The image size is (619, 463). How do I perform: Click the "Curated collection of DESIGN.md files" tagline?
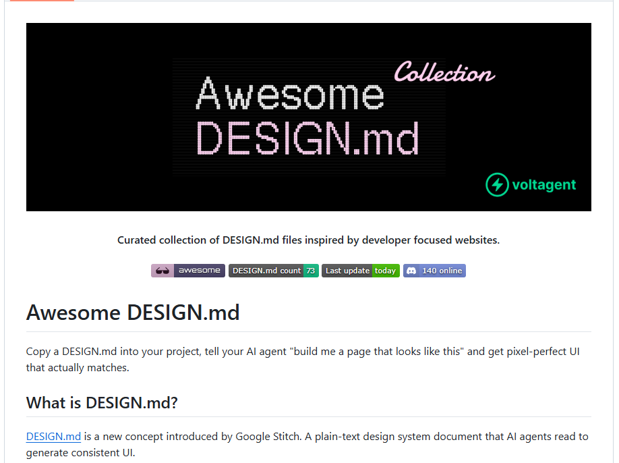coord(308,240)
